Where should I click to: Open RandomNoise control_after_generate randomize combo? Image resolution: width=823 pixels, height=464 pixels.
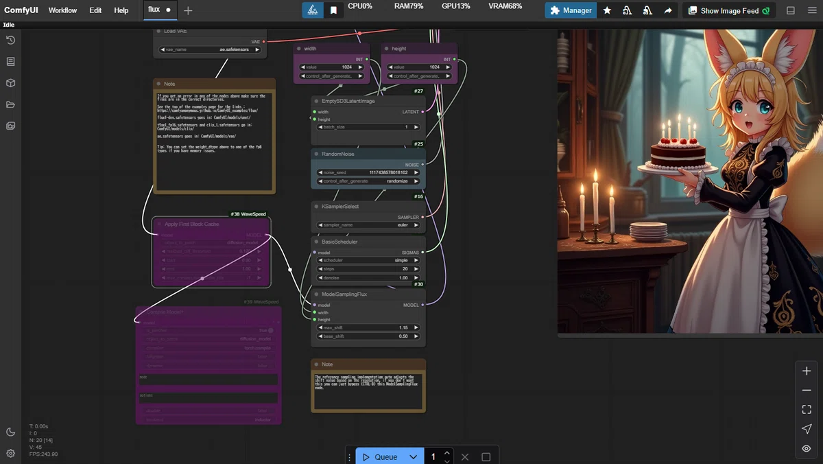(368, 181)
